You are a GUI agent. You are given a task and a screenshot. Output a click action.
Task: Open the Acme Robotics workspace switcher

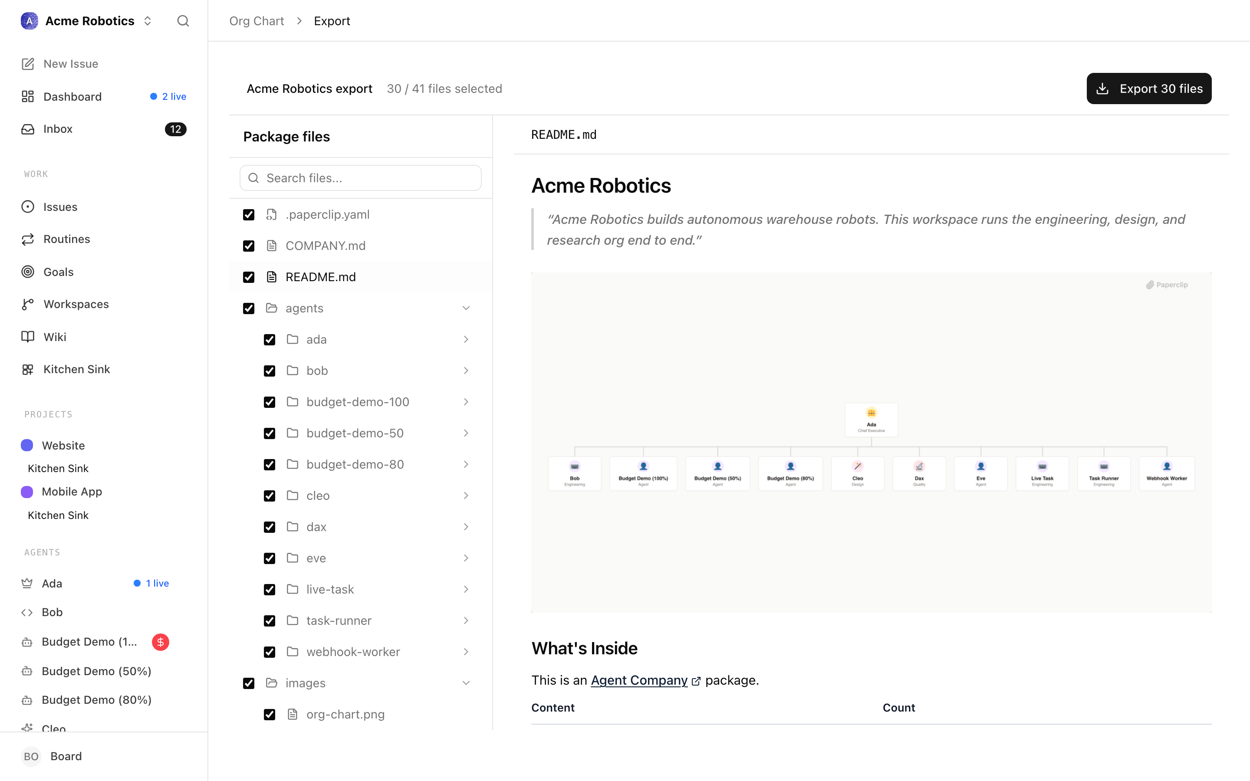[x=87, y=21]
